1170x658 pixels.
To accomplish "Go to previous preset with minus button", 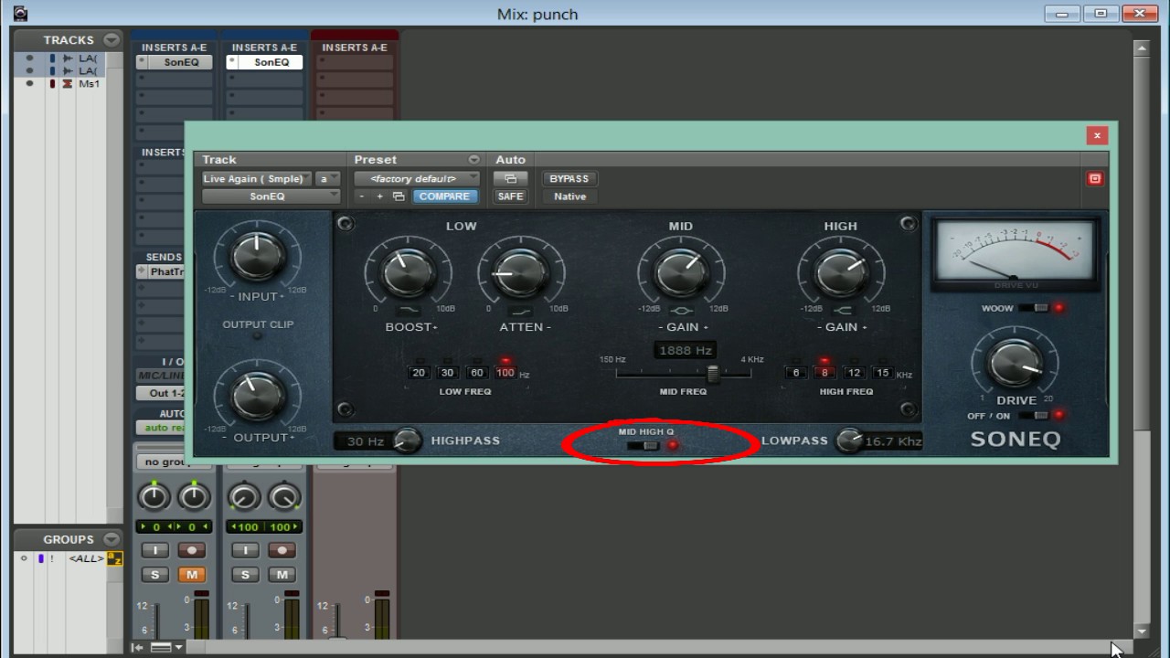I will (x=362, y=196).
